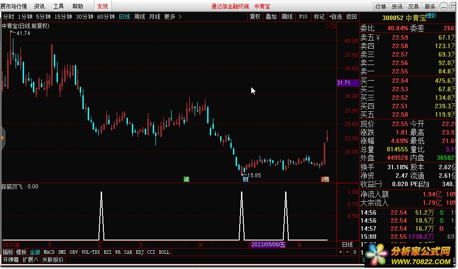458x269 pixels.
Task: Switch to the 15分钟 period
Action: click(63, 17)
